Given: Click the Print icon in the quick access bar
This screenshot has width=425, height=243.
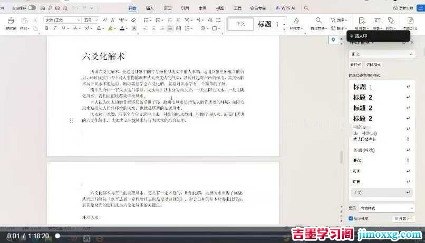Looking at the screenshot, I should (57, 8).
